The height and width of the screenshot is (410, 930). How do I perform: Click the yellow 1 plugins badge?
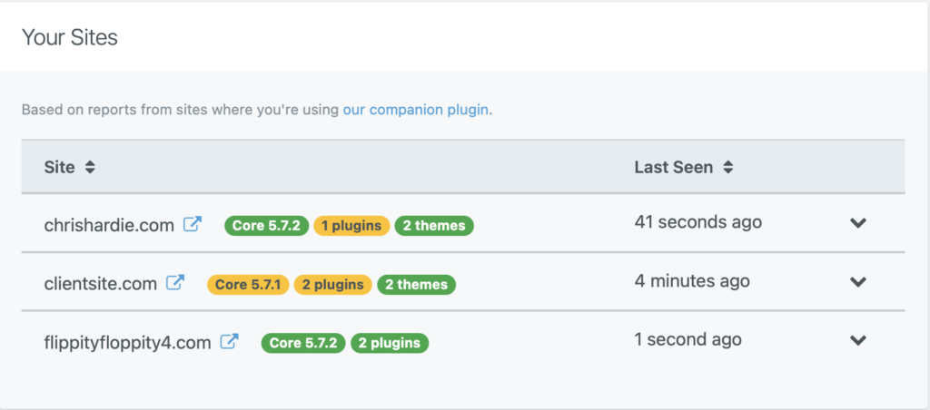[x=351, y=226]
